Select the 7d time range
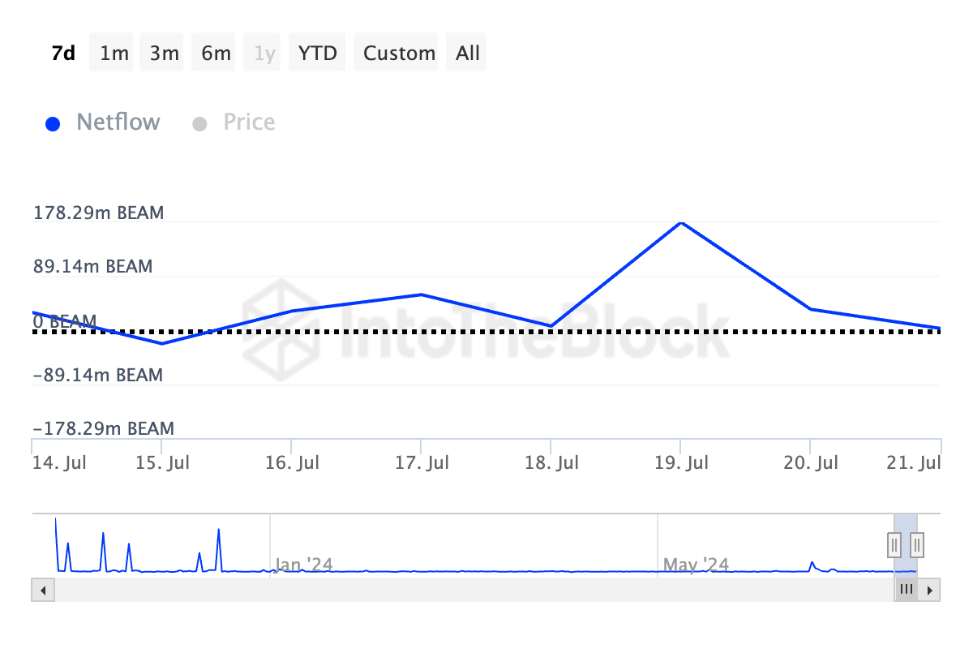Viewport: 973px width, 649px height. pos(63,54)
